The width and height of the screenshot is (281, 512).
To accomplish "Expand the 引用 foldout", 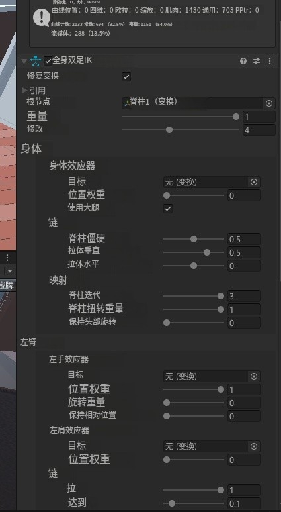I will [24, 90].
